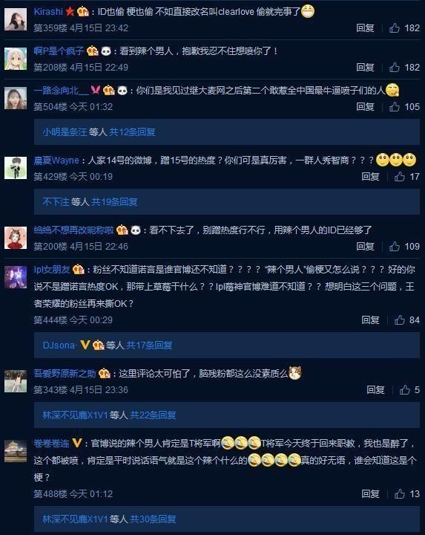Click lpl女朋友's avatar thumbnail
Viewport: 425px width, 535px height.
point(16,277)
